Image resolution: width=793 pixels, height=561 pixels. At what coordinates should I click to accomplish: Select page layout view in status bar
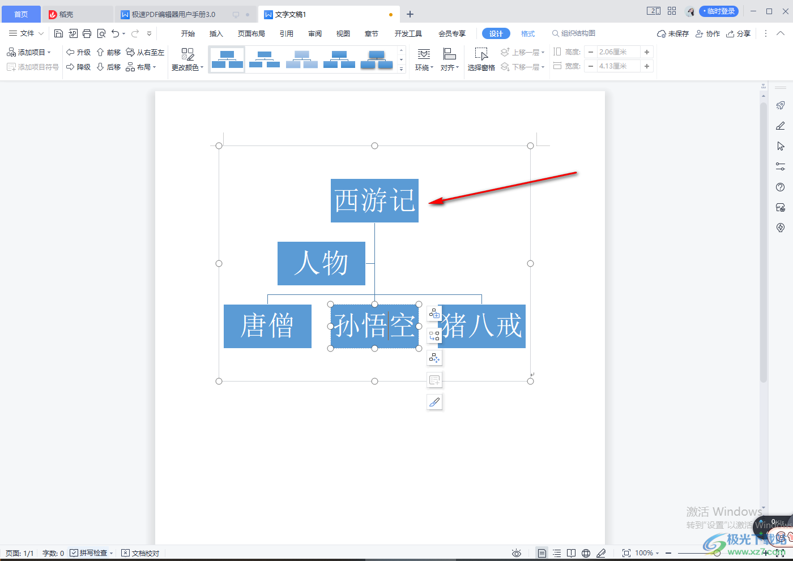[x=542, y=553]
